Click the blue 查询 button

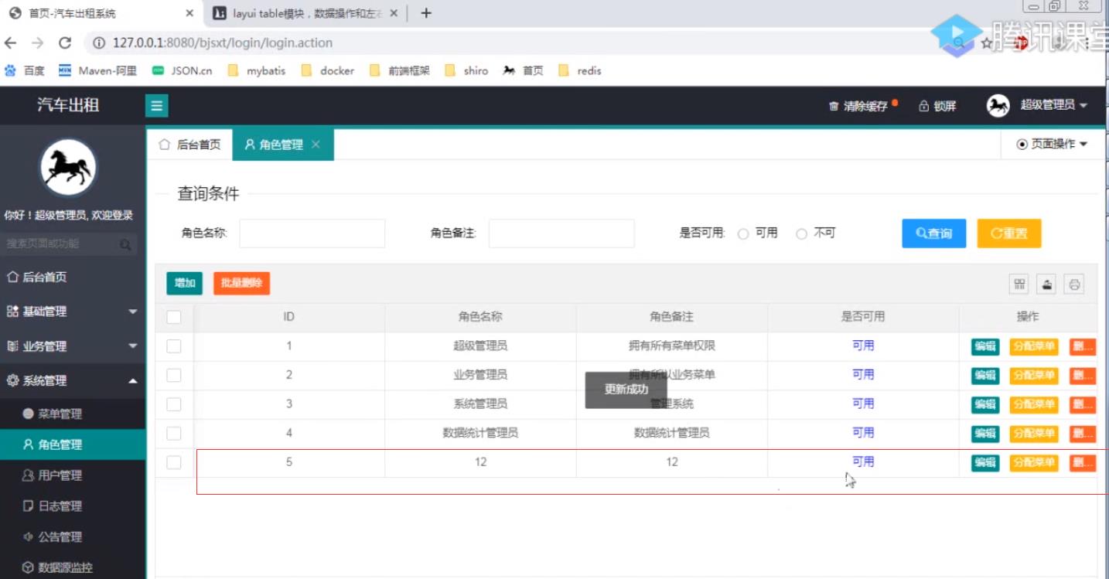(x=934, y=233)
